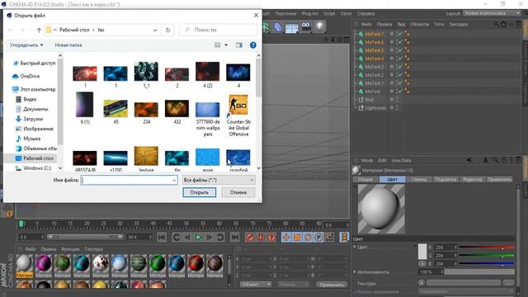Image resolution: width=528 pixels, height=297 pixels.
Task: Toggle the scale key recording icon
Action: (x=297, y=238)
